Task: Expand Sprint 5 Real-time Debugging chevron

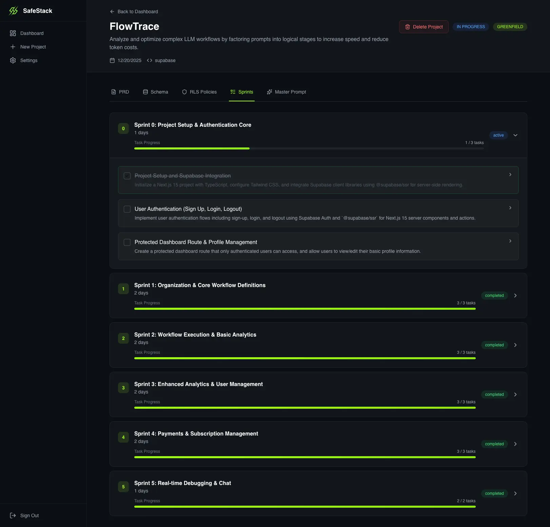Action: pyautogui.click(x=515, y=493)
